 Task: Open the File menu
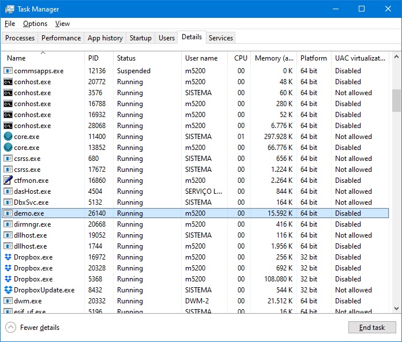pyautogui.click(x=10, y=24)
